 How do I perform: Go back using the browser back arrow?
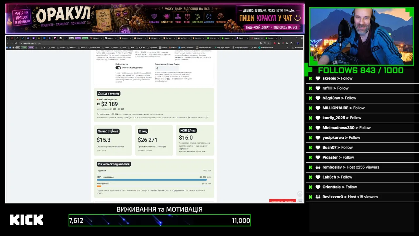[9, 43]
